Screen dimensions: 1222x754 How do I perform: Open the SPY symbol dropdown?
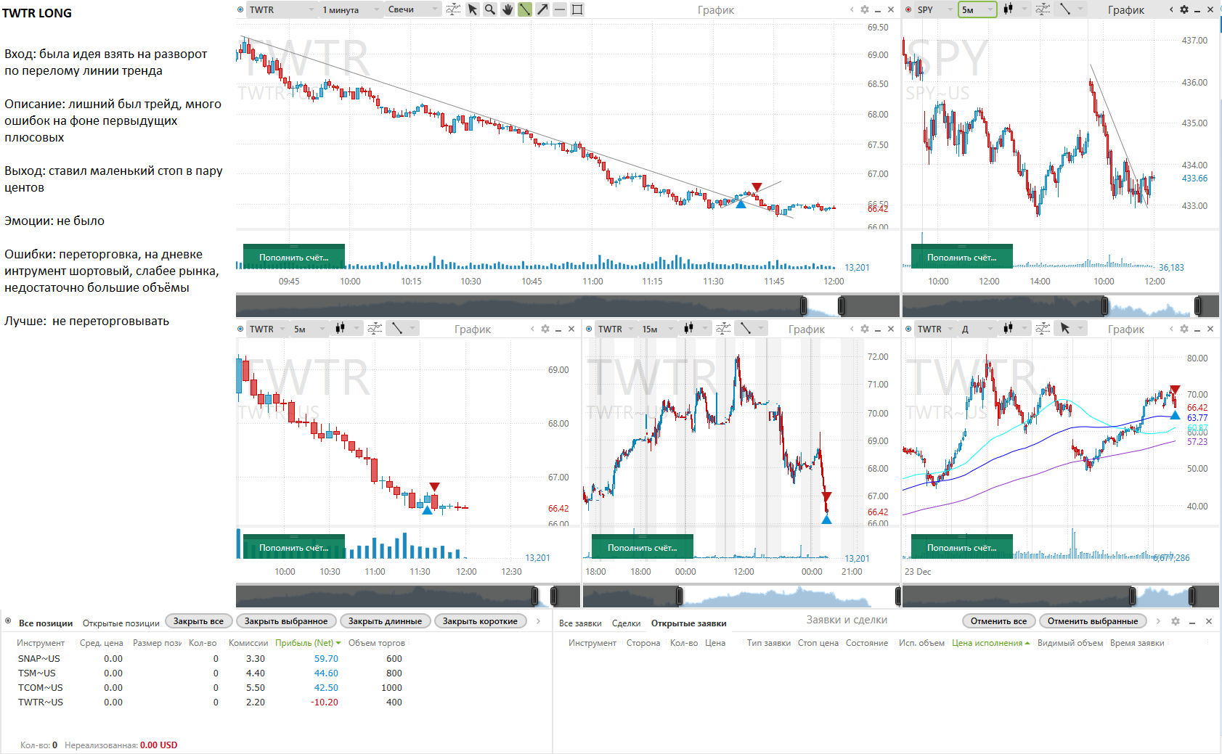coord(935,9)
